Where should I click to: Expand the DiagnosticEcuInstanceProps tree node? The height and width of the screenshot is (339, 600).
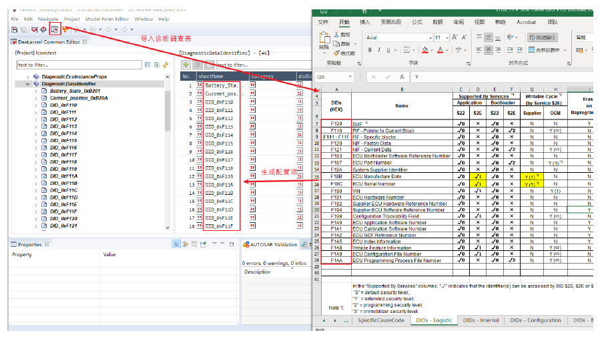point(27,77)
